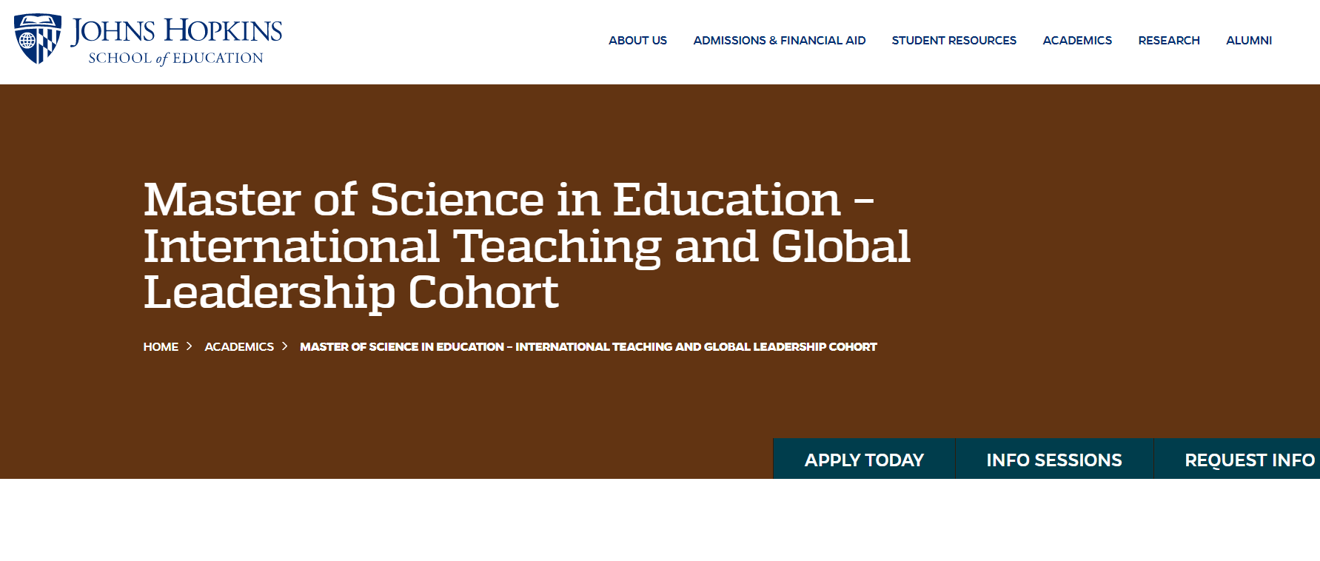Click the Master of Science page heading
Viewport: 1320px width, 561px height.
526,246
